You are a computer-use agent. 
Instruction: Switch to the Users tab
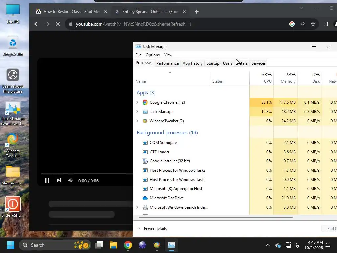(x=228, y=63)
